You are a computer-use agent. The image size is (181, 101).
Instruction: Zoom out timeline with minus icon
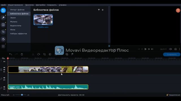point(14,95)
